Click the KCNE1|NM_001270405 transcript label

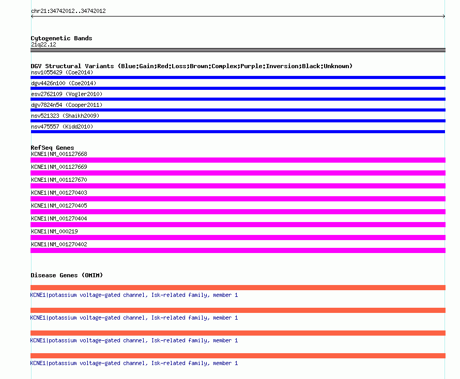(59, 206)
